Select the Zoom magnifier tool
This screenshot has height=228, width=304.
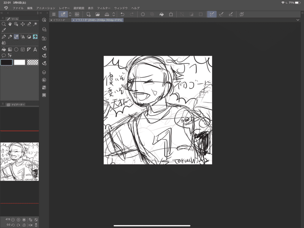(x=4, y=24)
